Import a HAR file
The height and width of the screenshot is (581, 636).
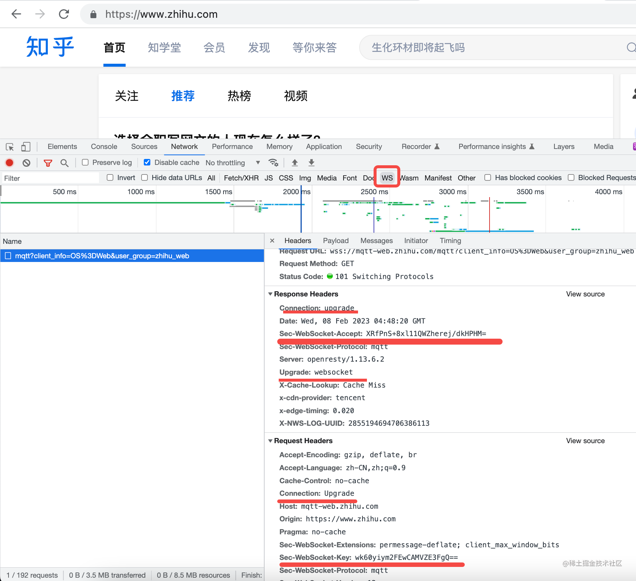[295, 163]
